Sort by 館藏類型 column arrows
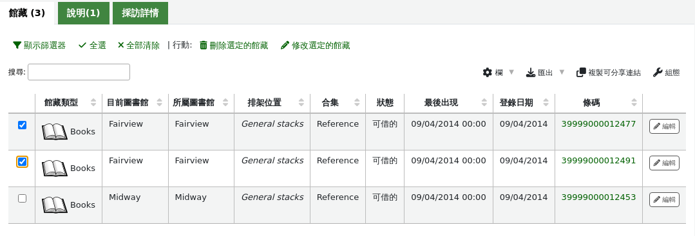The width and height of the screenshot is (695, 236). 93,103
